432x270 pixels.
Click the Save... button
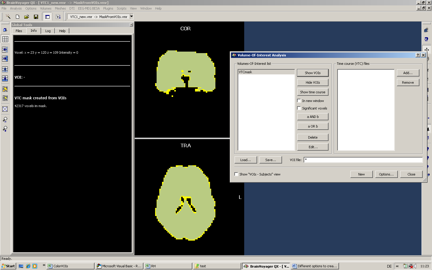(x=270, y=160)
